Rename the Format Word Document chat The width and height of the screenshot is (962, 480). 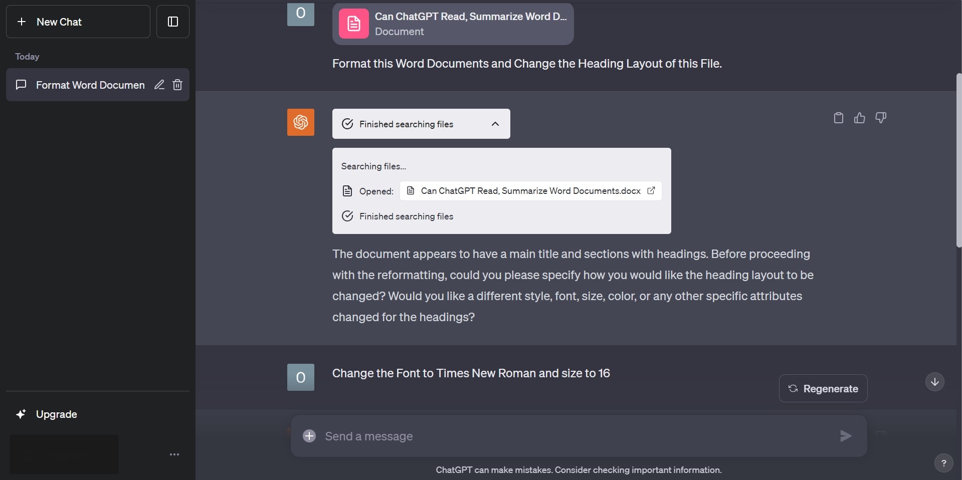[x=159, y=85]
